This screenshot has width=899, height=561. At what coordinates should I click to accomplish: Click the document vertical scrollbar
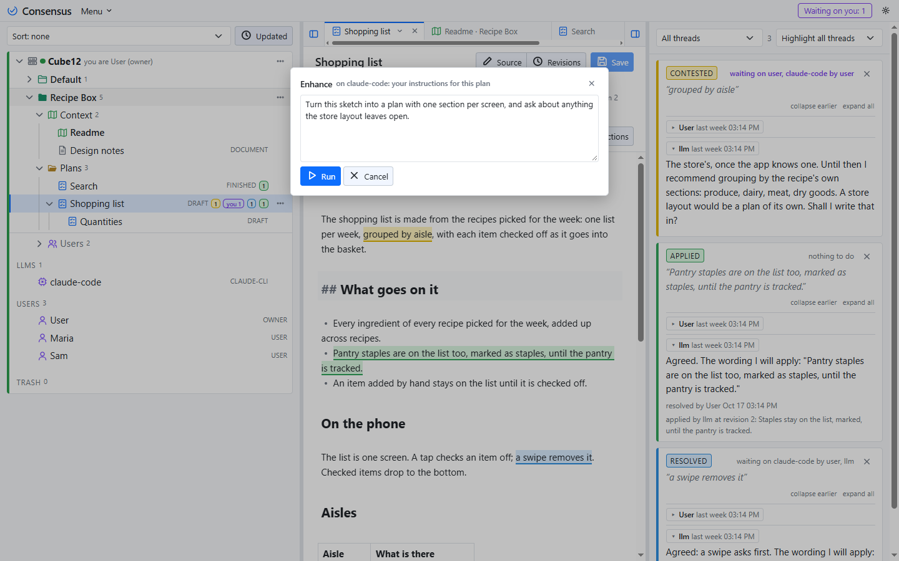[641, 252]
